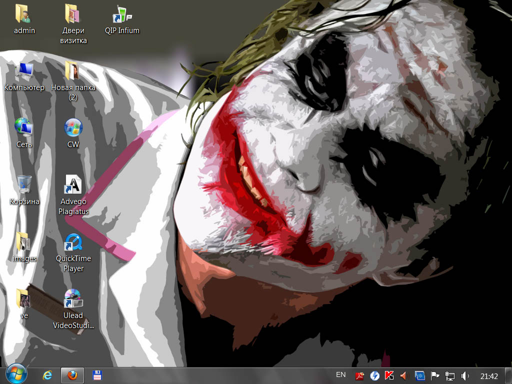Open the Kaspersky tray icon

click(389, 375)
